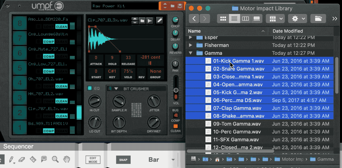Click the Raw Power Kit patch name display
The width and height of the screenshot is (342, 168).
(125, 6)
